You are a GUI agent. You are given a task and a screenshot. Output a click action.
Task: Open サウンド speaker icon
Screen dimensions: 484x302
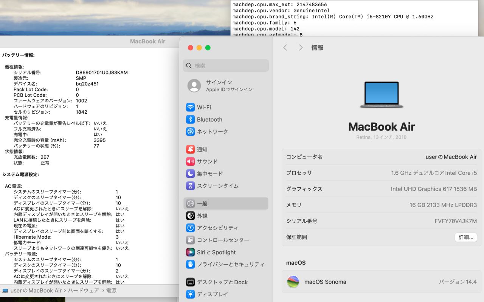click(x=190, y=161)
